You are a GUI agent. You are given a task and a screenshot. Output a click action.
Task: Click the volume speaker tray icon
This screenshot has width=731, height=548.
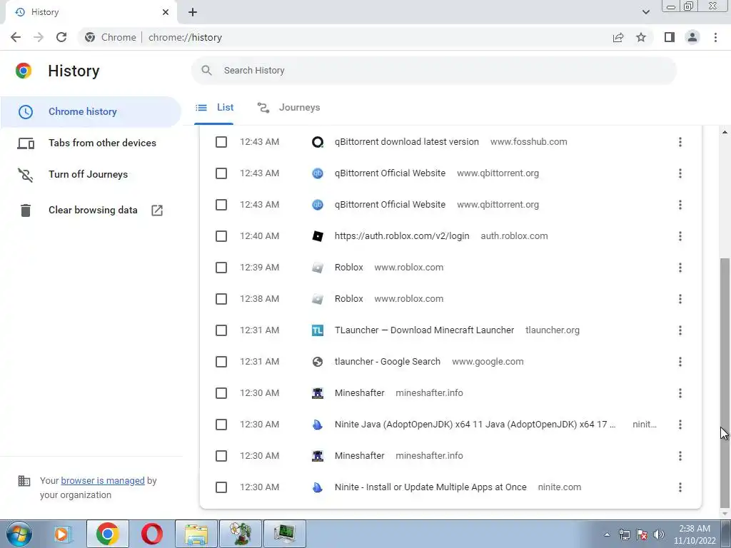coord(659,534)
